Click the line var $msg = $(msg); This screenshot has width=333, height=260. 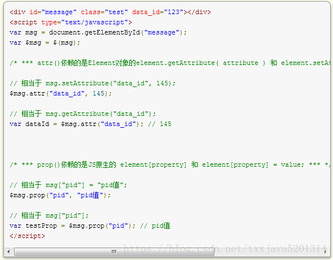tap(45, 43)
